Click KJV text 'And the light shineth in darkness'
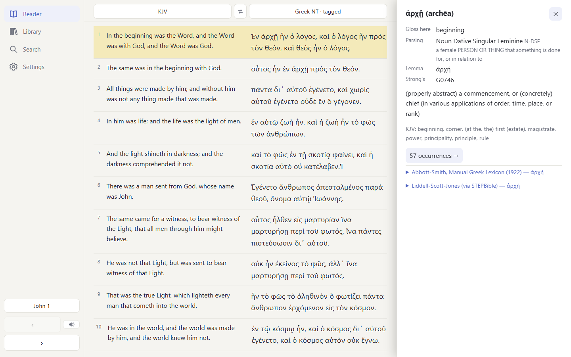The height and width of the screenshot is (357, 571). tap(153, 154)
